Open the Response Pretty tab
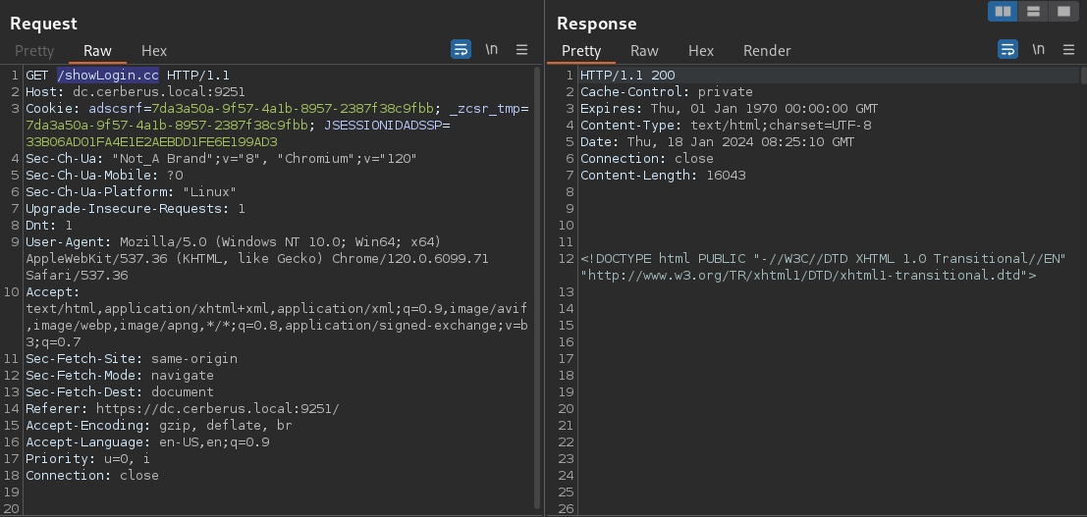Viewport: 1087px width, 517px height. coord(581,51)
